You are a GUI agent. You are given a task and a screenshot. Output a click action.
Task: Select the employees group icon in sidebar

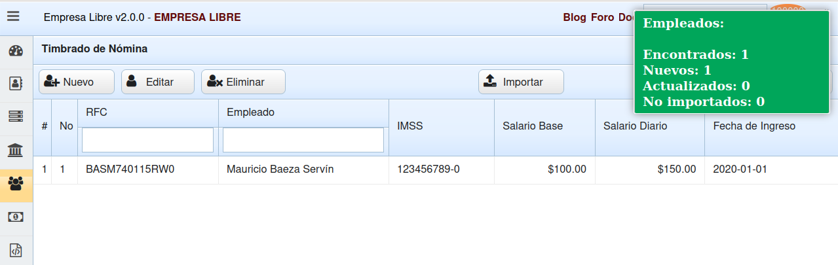[x=16, y=184]
